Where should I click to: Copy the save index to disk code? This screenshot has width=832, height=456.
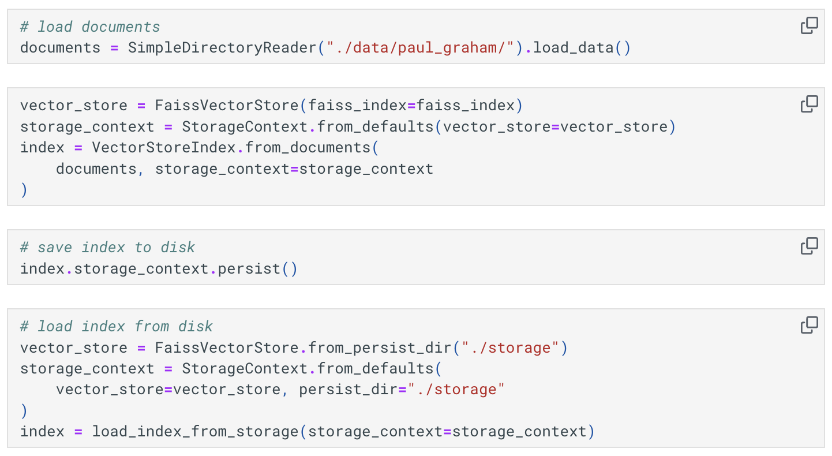809,246
